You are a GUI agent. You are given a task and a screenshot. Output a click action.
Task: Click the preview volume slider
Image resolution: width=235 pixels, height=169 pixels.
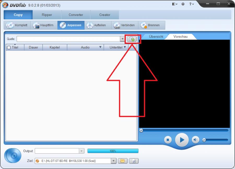coord(215,140)
